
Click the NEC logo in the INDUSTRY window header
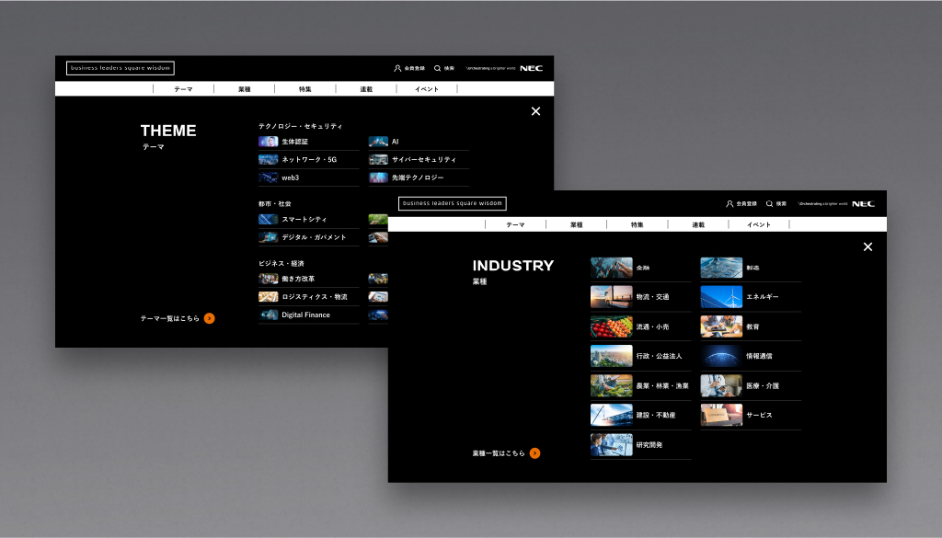[x=863, y=203]
